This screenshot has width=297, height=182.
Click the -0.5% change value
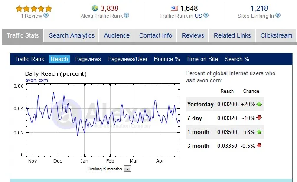click(x=248, y=146)
